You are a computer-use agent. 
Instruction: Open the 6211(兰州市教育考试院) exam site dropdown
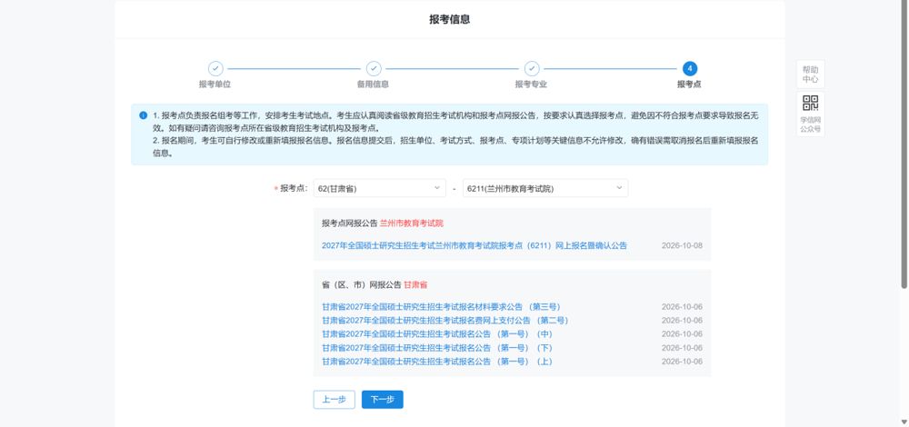pyautogui.click(x=544, y=188)
